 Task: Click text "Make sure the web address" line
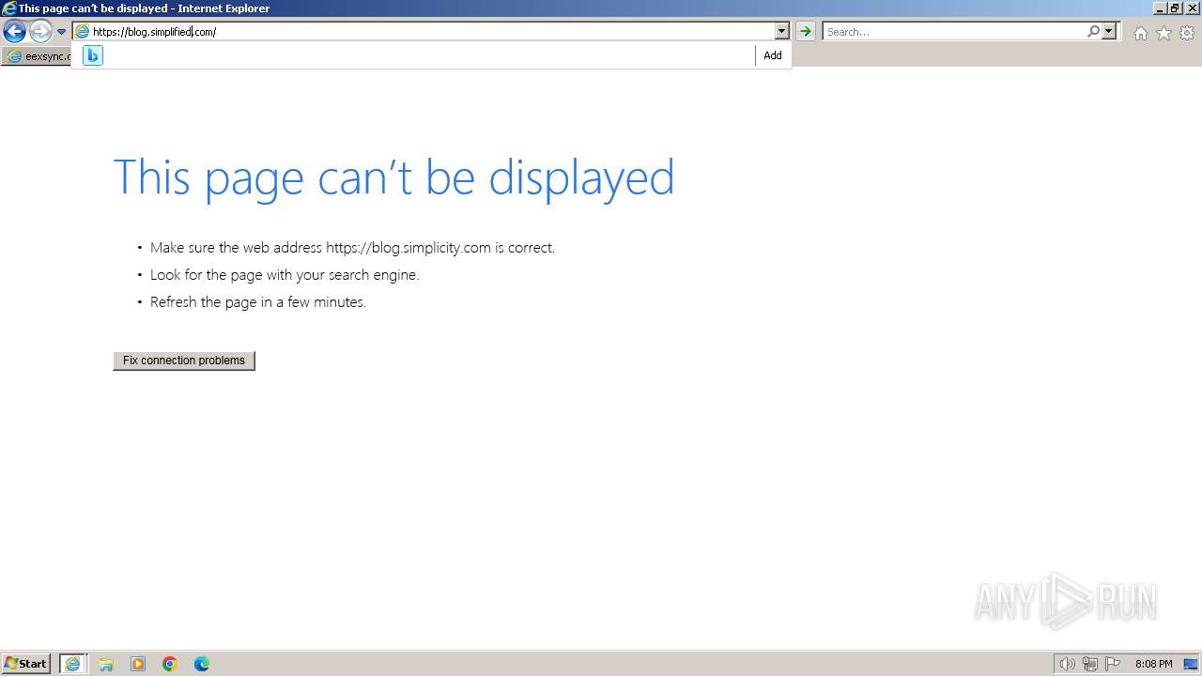(352, 248)
